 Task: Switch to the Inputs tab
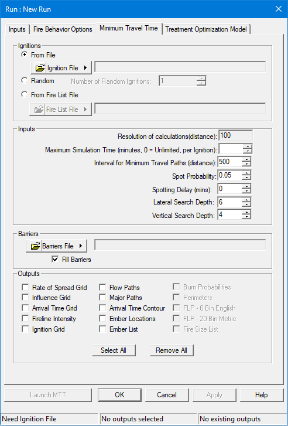[17, 29]
